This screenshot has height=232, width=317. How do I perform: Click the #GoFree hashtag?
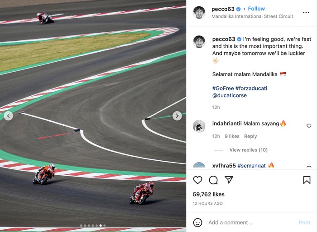tap(223, 88)
